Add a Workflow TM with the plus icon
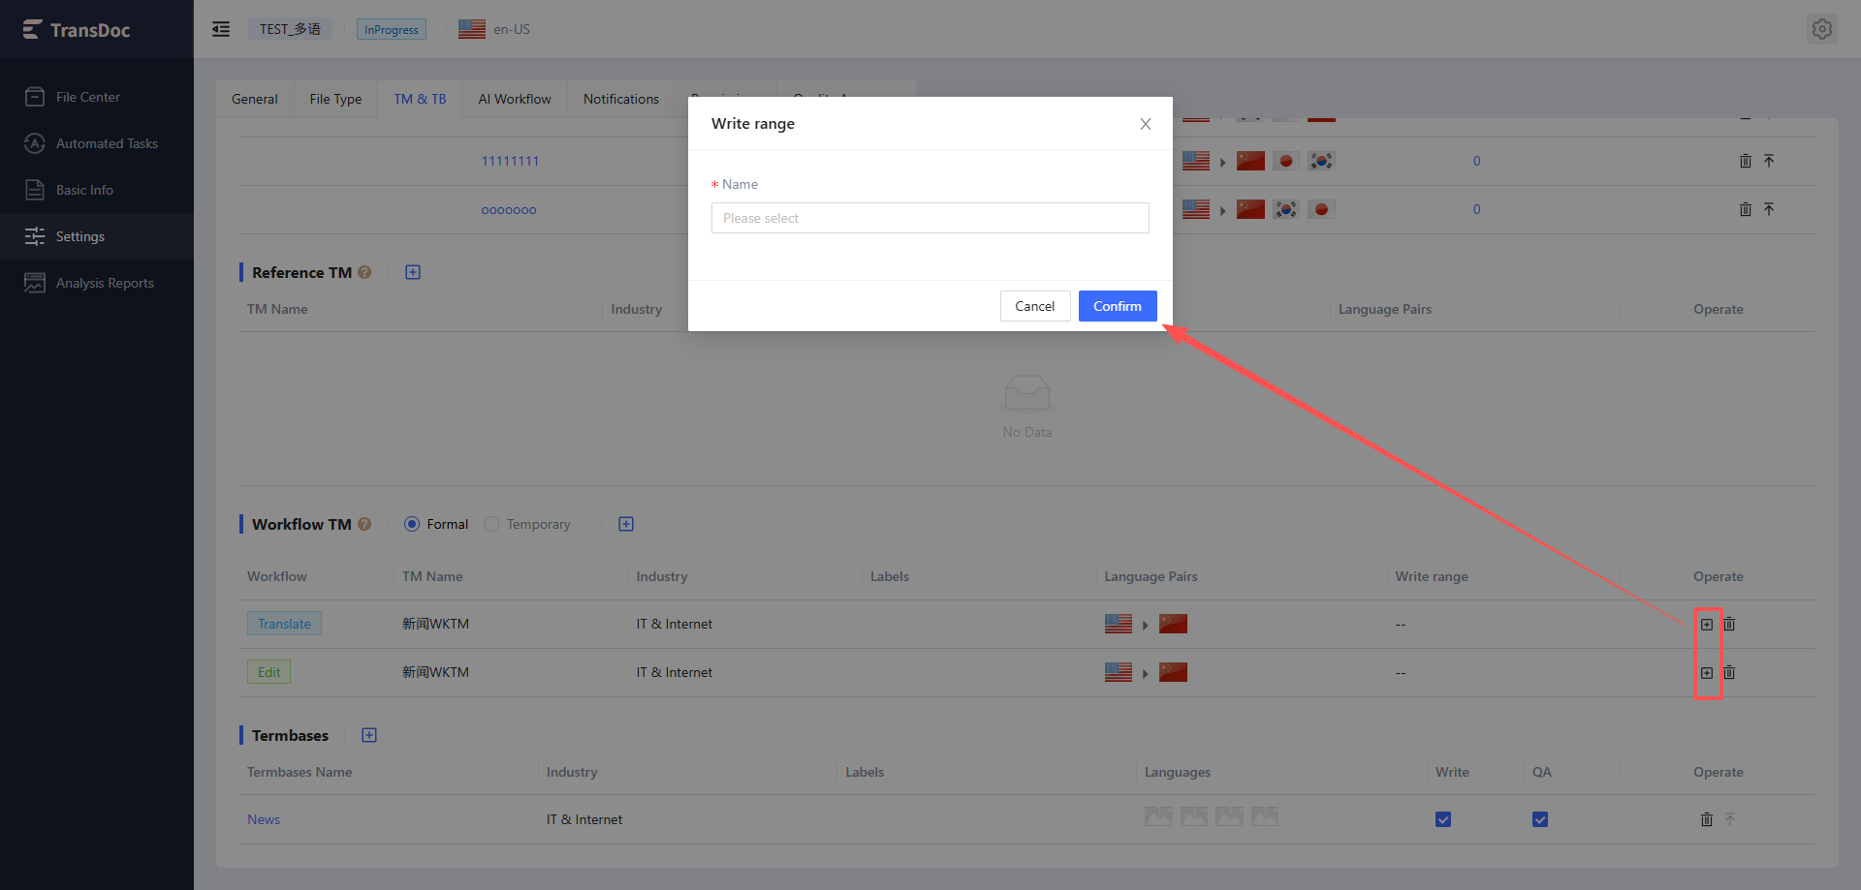The height and width of the screenshot is (890, 1861). tap(626, 524)
